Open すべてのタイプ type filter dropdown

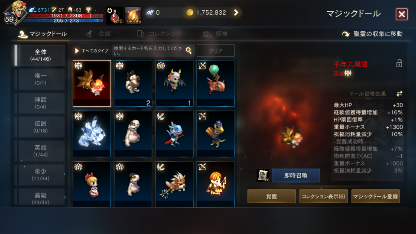point(92,51)
